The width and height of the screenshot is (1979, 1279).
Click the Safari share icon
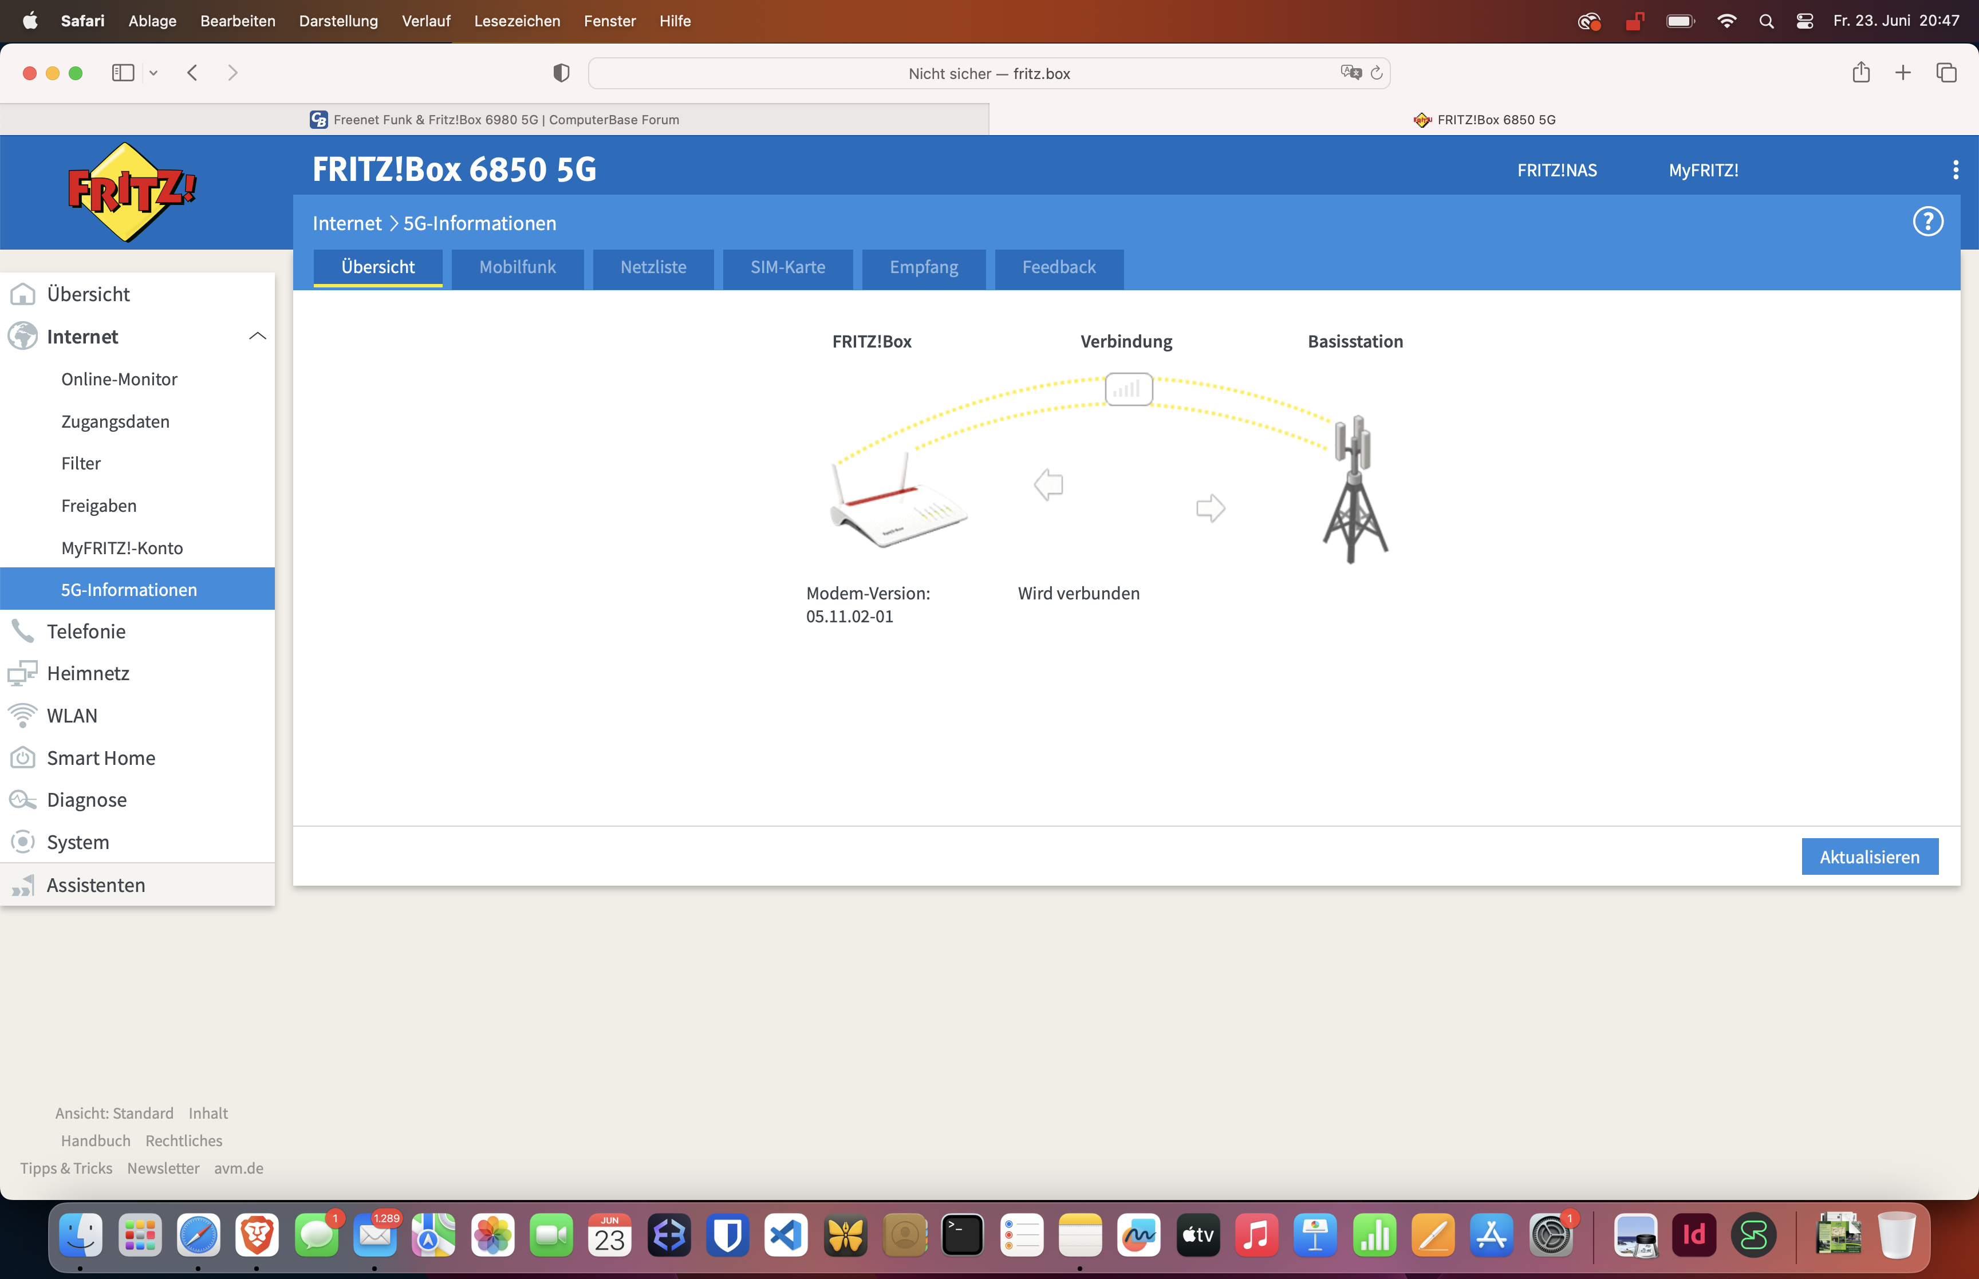(x=1861, y=73)
